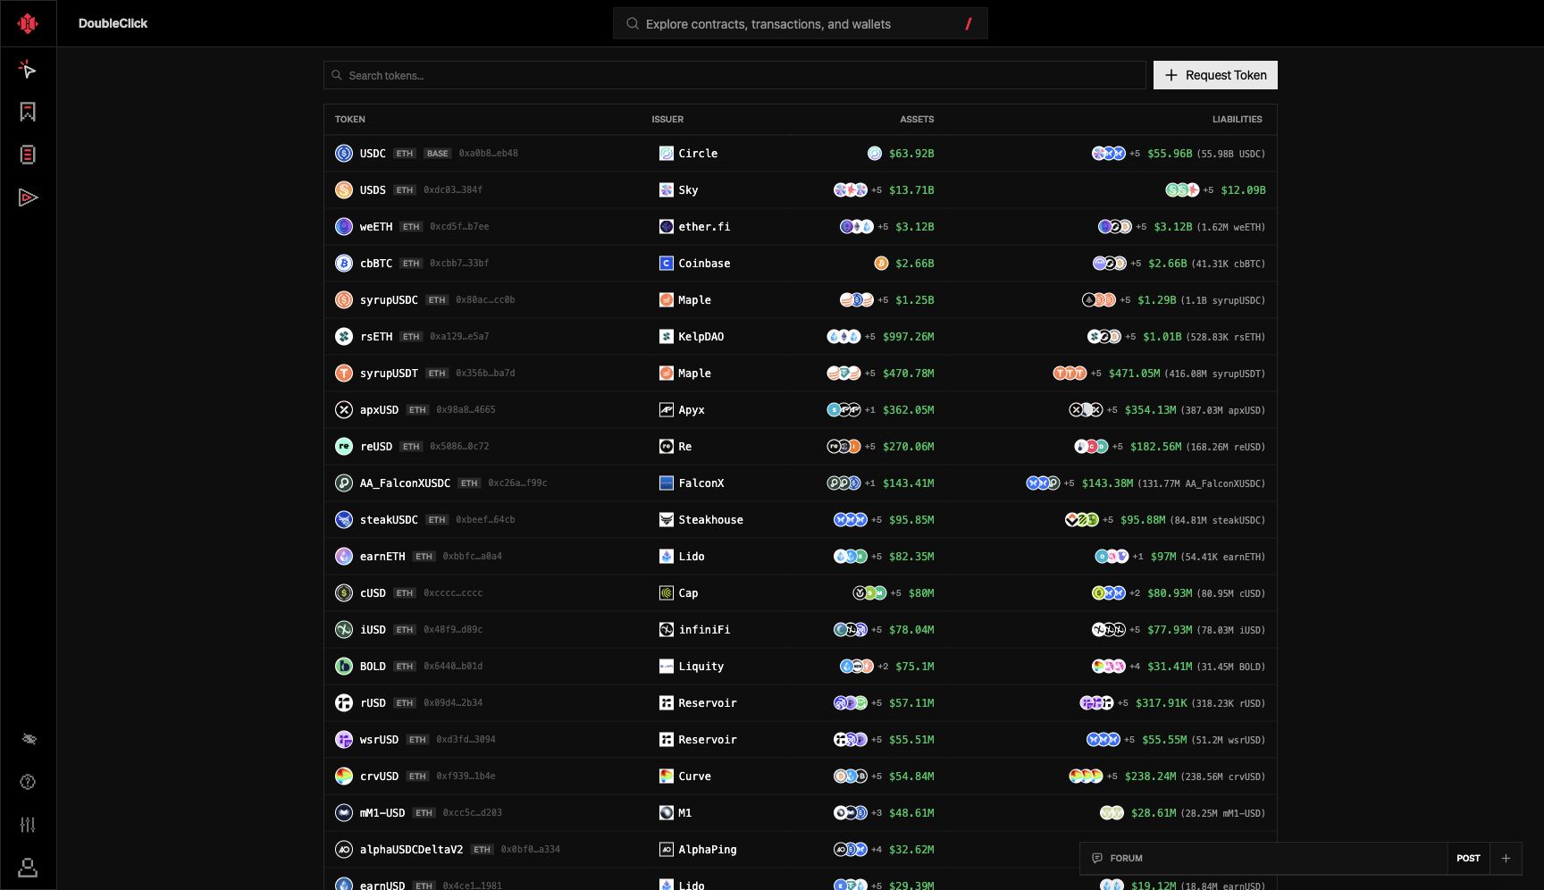The width and height of the screenshot is (1544, 890).
Task: Select the mM1-USD token name
Action: pyautogui.click(x=382, y=813)
